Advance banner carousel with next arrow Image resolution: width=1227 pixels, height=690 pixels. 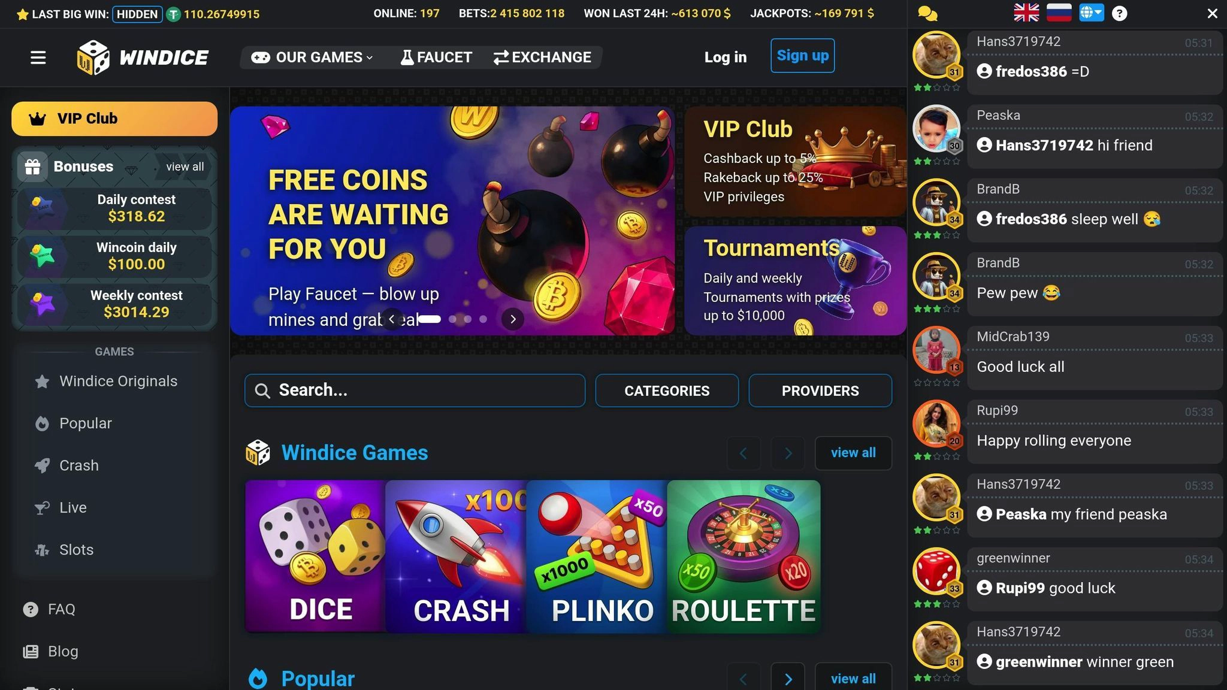(513, 319)
